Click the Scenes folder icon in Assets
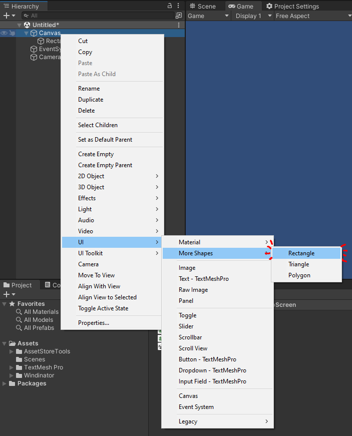Viewport: 352px width, 436px height. coord(19,359)
